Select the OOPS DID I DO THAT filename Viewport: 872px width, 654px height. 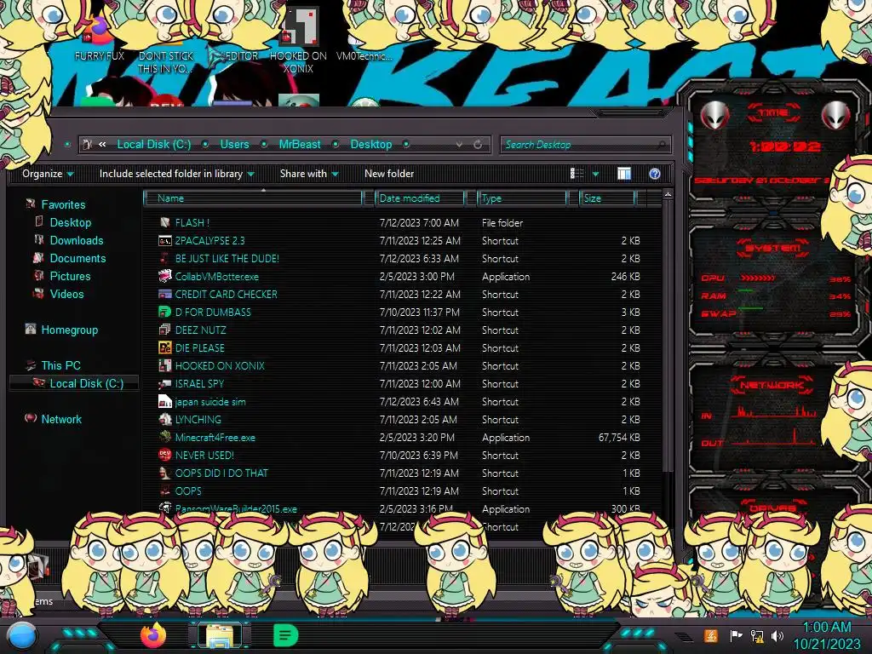(221, 473)
